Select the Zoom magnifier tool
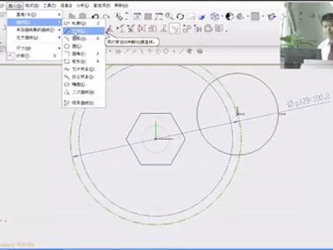 169,16
